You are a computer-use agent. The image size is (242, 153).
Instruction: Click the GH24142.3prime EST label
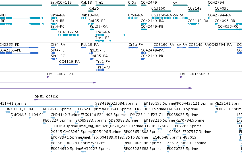65,115
